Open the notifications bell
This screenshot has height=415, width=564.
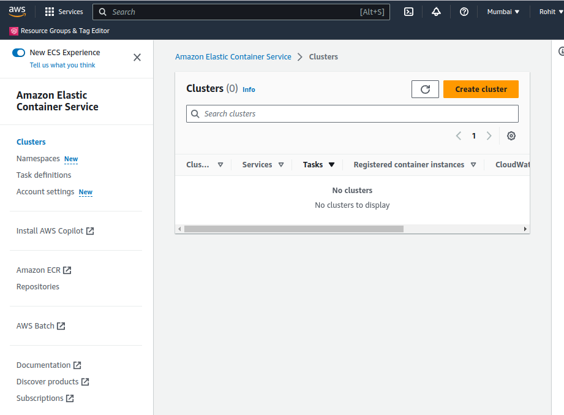pos(436,12)
